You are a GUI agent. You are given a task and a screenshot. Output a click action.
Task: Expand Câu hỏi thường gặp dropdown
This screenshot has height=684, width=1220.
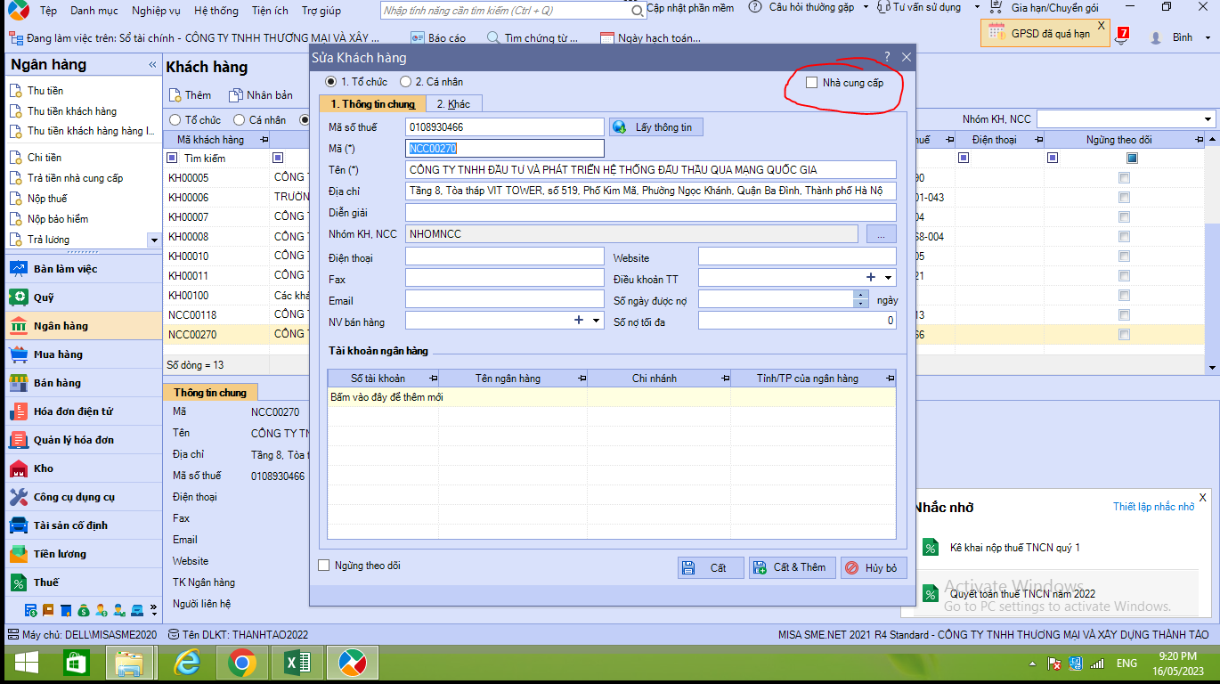(864, 7)
